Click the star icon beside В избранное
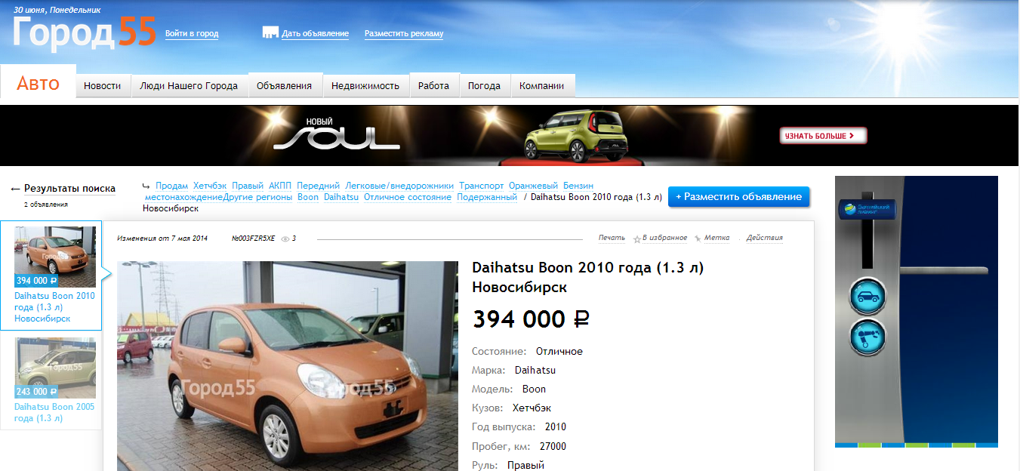The width and height of the screenshot is (1020, 471). pos(637,239)
